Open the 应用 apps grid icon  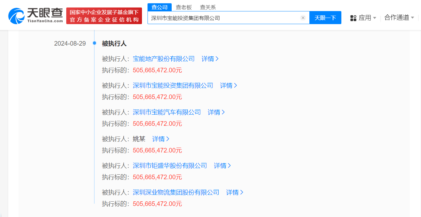(x=353, y=18)
